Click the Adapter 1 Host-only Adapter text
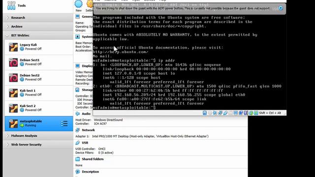This screenshot has width=315, height=177. pyautogui.click(x=142, y=136)
